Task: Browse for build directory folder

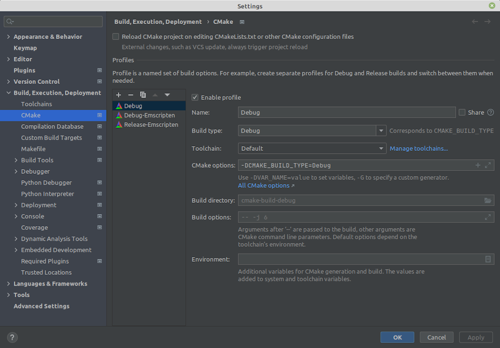Action: [487, 200]
